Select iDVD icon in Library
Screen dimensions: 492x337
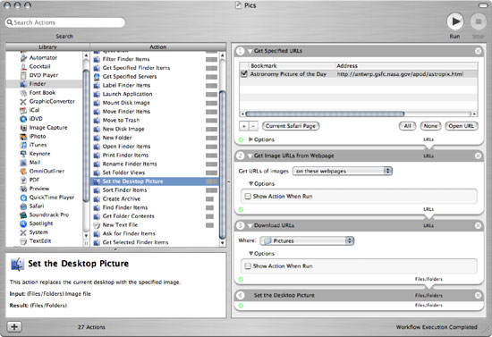click(x=23, y=119)
